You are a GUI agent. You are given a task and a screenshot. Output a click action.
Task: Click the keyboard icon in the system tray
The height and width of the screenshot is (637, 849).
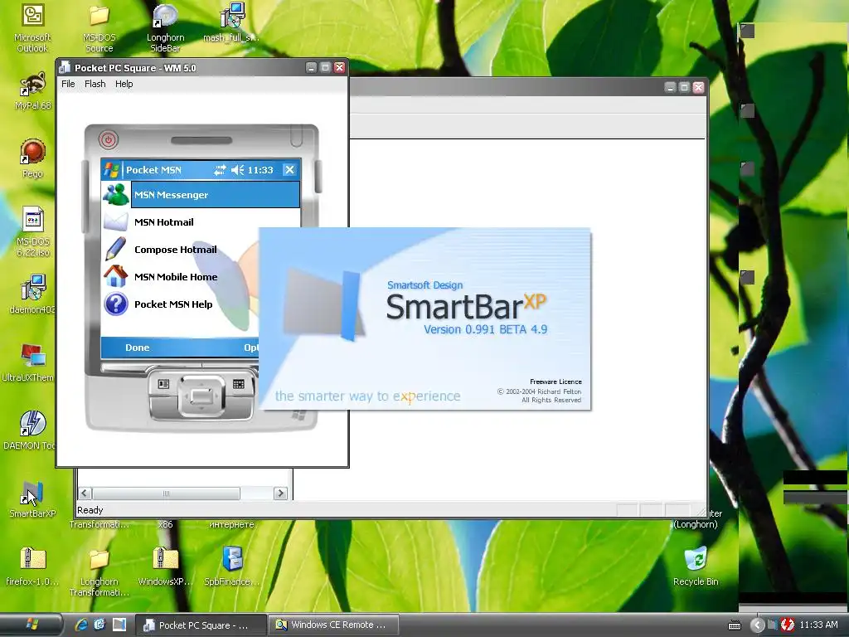point(735,625)
